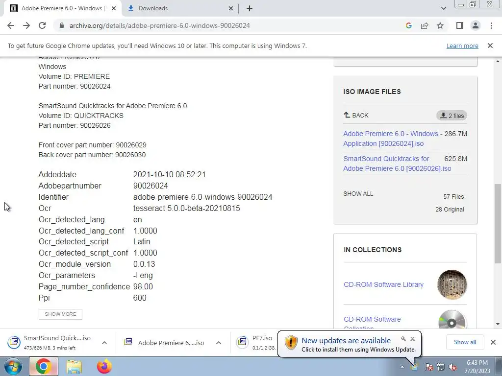
Task: Click the 57 Files count
Action: pyautogui.click(x=453, y=197)
